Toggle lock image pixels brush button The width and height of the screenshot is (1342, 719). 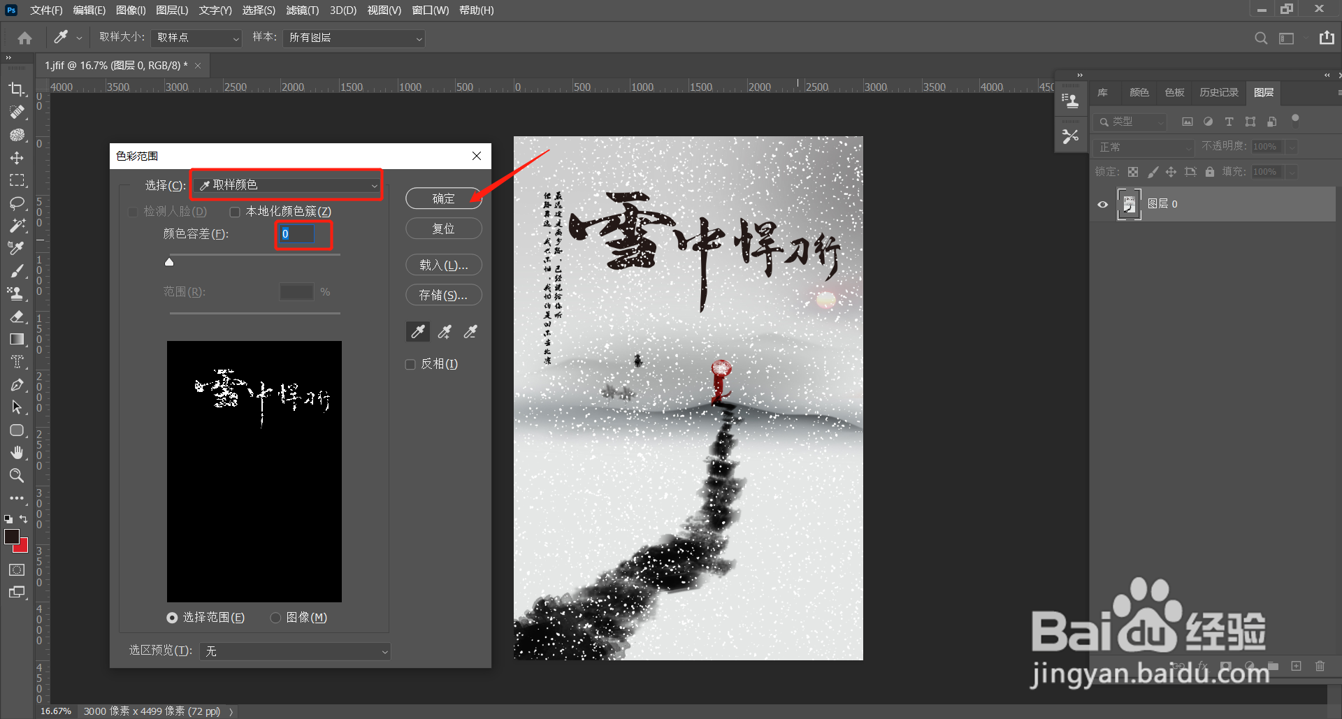tap(1153, 172)
